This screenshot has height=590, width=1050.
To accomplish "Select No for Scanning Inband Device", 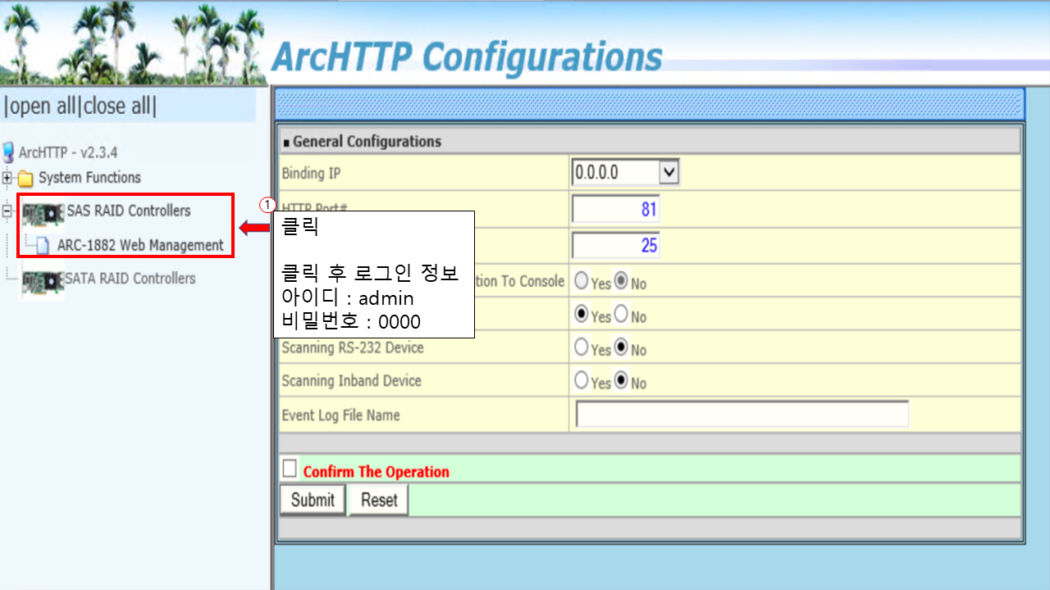I will (621, 380).
